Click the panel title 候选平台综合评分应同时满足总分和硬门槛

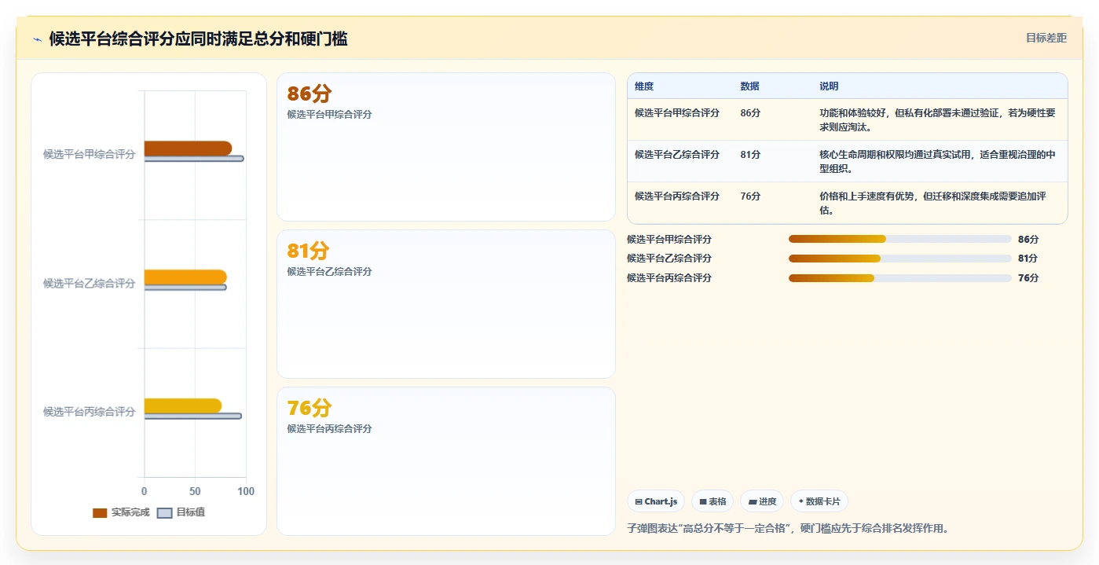199,39
